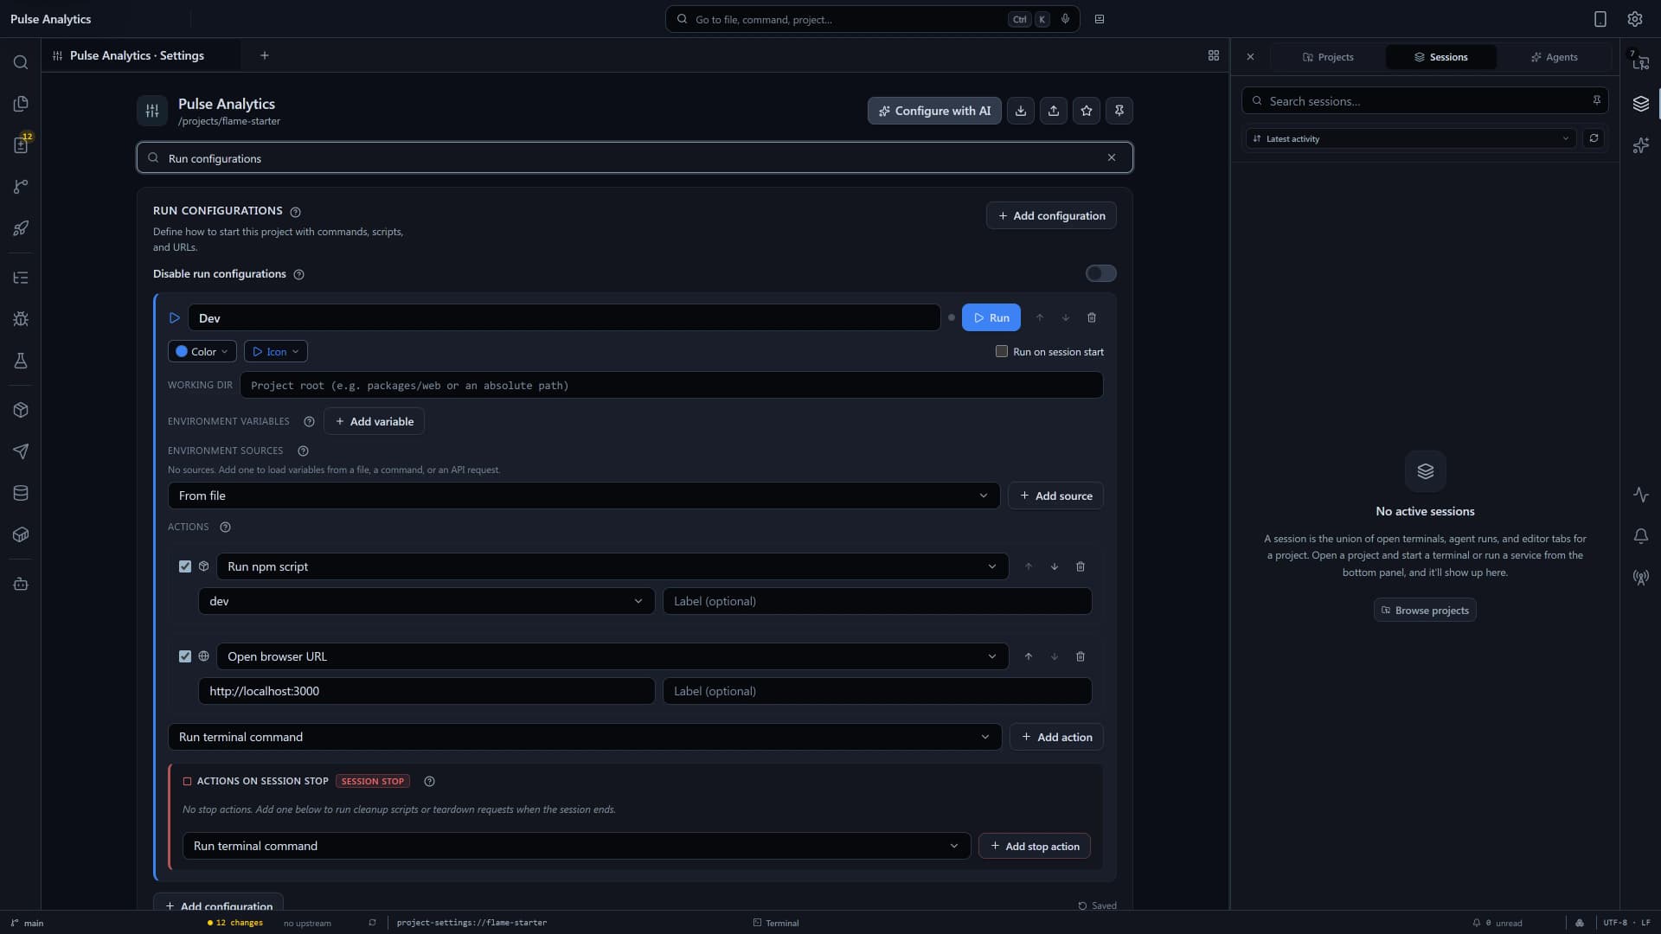Click Add variable button
Screen dimensions: 1661x934
(374, 421)
